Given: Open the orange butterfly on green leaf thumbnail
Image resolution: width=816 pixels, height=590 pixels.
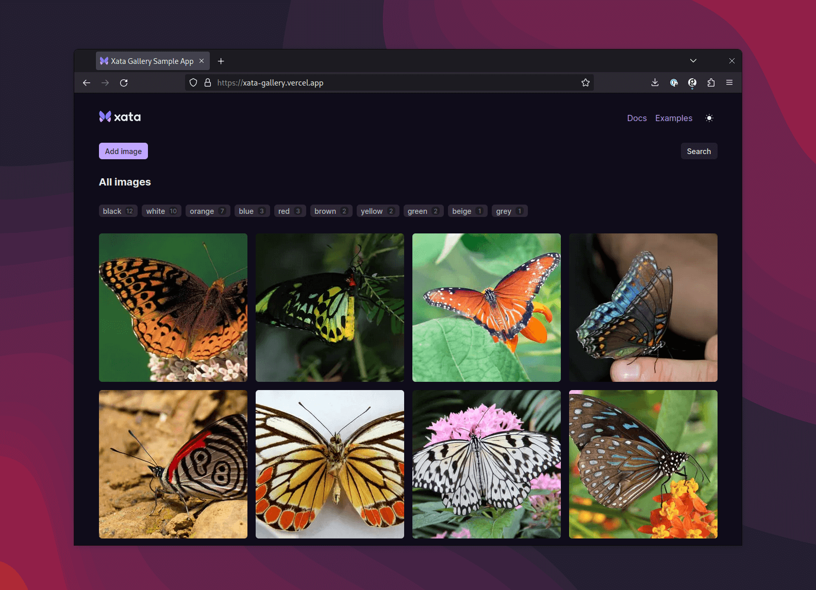Looking at the screenshot, I should [x=487, y=308].
